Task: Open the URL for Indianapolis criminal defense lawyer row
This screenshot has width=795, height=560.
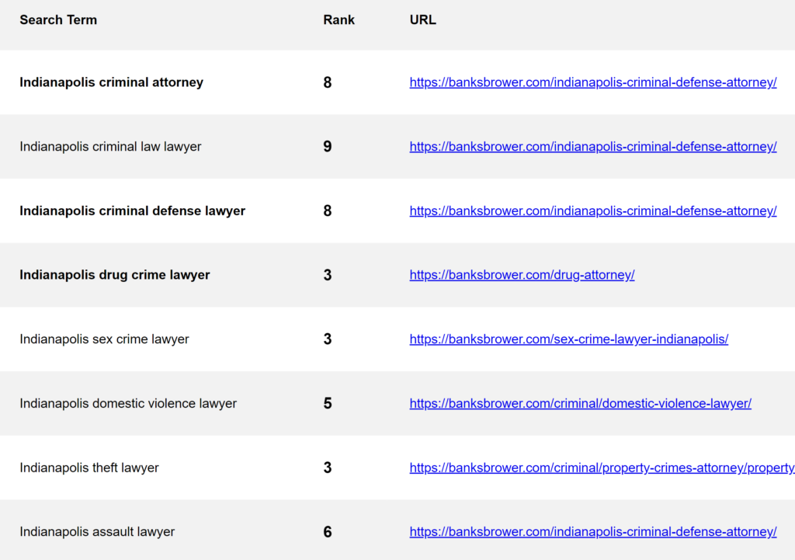Action: 592,210
